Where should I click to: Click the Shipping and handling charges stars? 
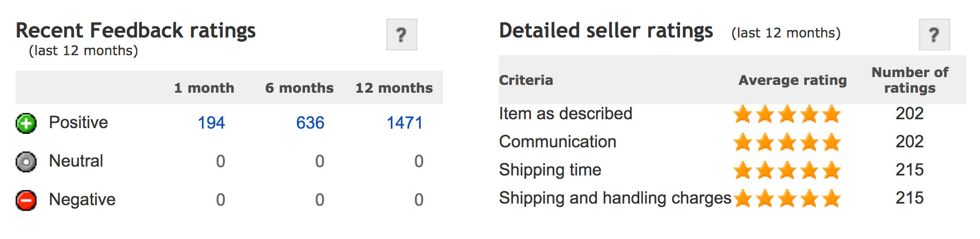(x=787, y=198)
